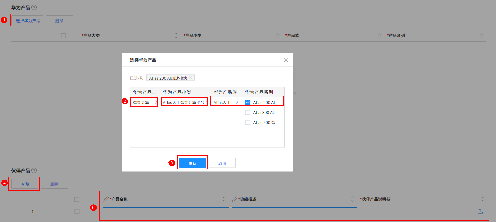Expand the Atlas人工… product family entry
Viewport: 496px width, 222px height.
click(x=226, y=102)
